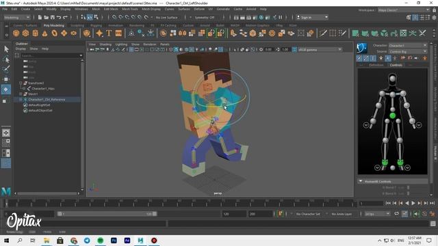The width and height of the screenshot is (438, 246).
Task: Click the playback range slider bar
Action: tap(107, 214)
